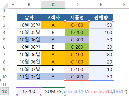
Task: Click the select-all corner triangle
Action: 6,5
